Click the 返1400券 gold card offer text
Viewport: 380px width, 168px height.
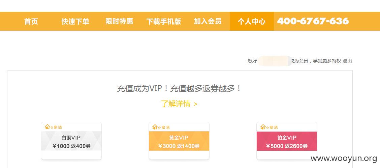pos(188,146)
